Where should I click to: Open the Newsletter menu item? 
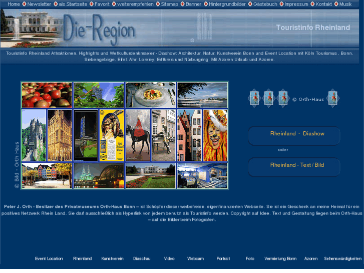[x=39, y=4]
